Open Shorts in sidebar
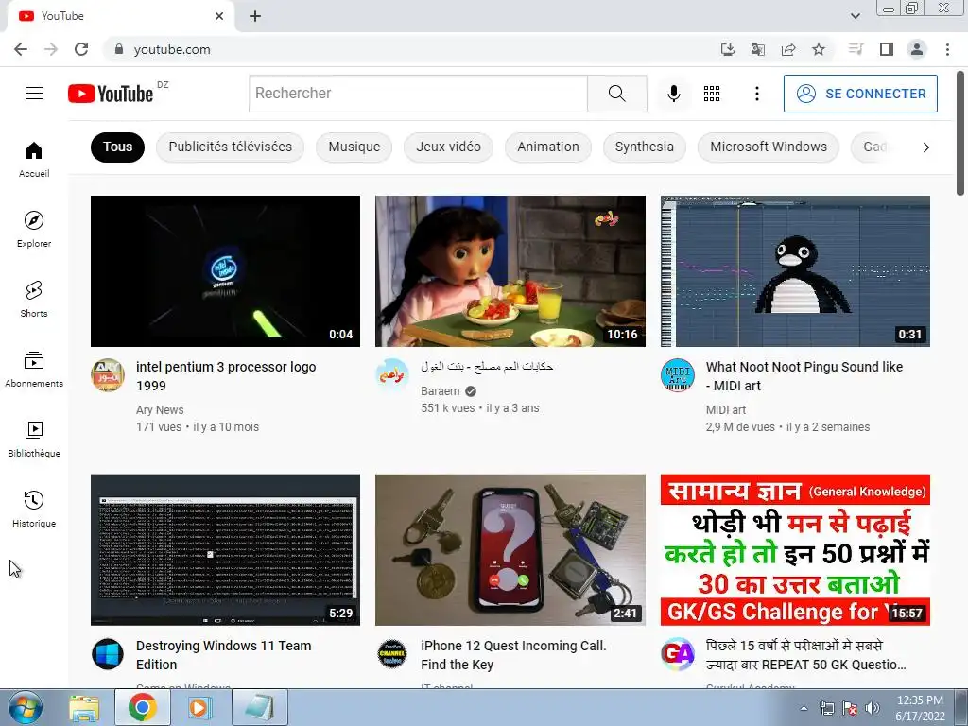 point(34,300)
